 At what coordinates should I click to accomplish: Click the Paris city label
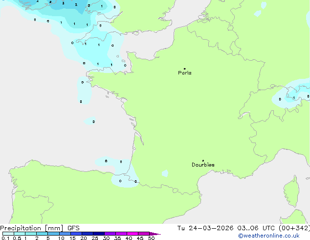pos(185,73)
